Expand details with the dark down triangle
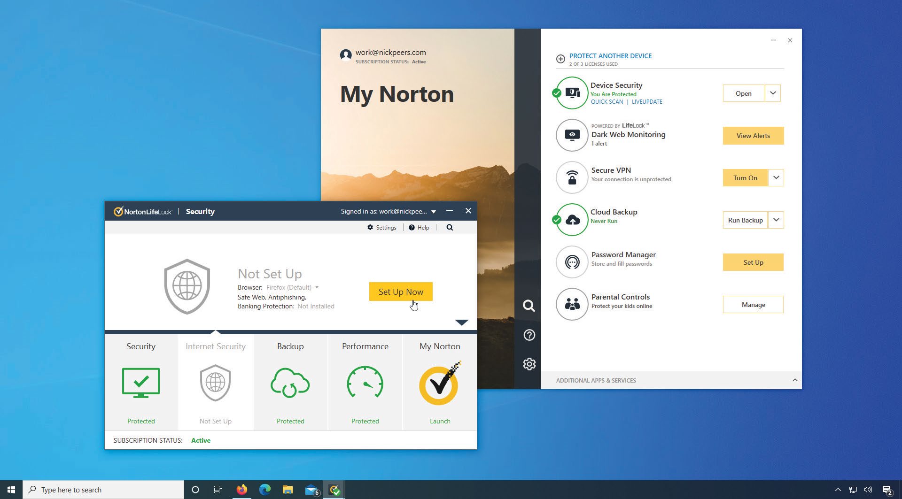This screenshot has height=499, width=902. [x=462, y=322]
